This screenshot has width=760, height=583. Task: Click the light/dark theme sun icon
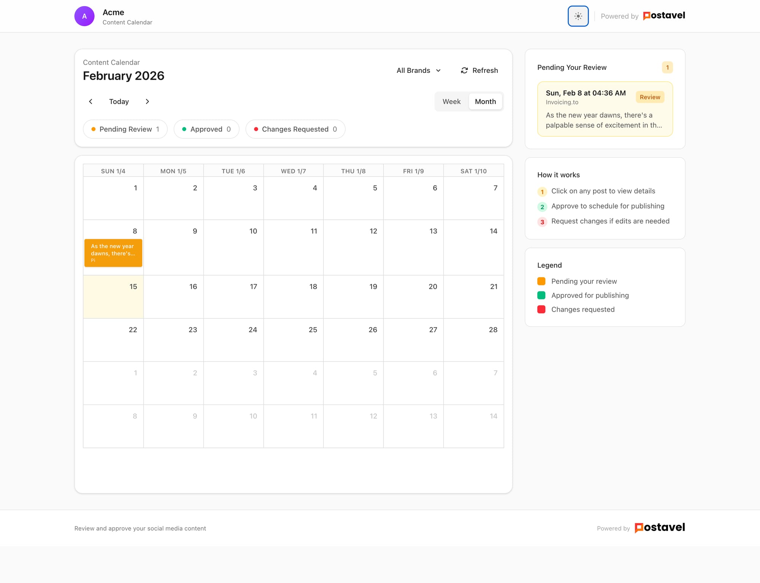coord(578,16)
